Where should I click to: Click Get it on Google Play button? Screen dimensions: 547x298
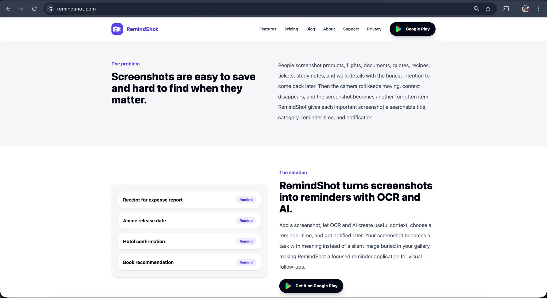(311, 286)
